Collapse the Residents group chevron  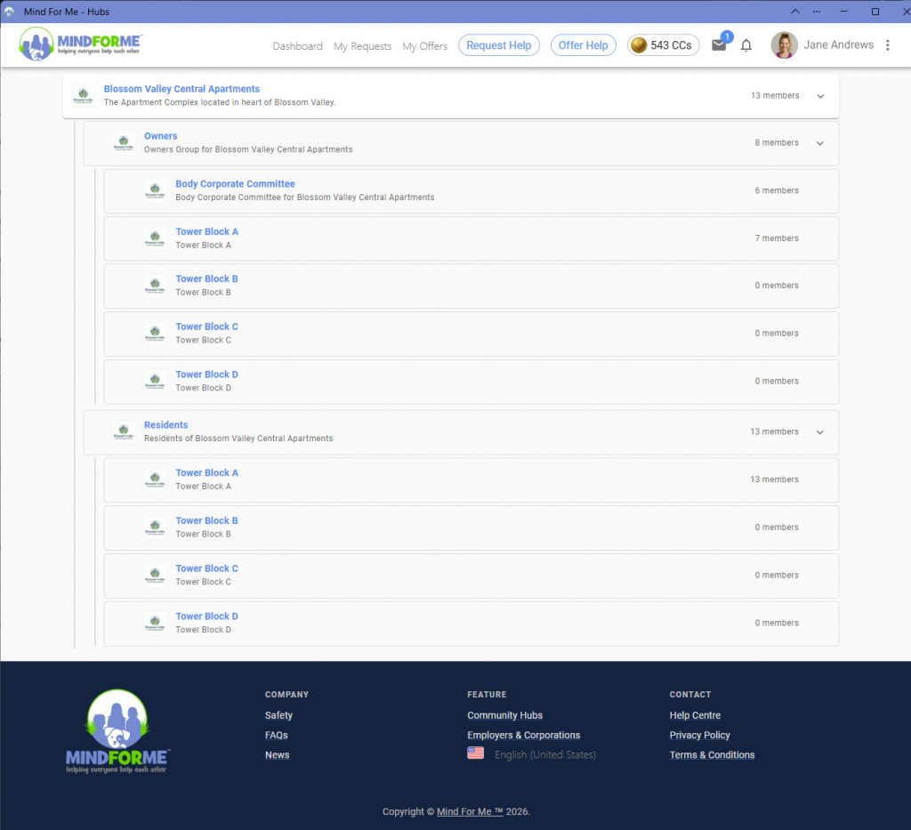coord(819,432)
